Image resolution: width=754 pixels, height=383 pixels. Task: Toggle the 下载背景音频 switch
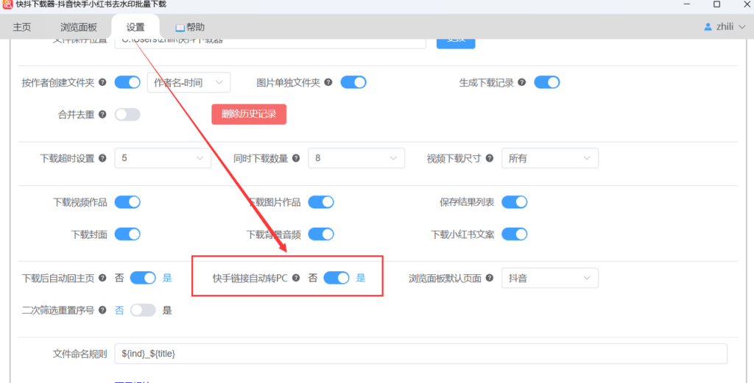coord(321,235)
